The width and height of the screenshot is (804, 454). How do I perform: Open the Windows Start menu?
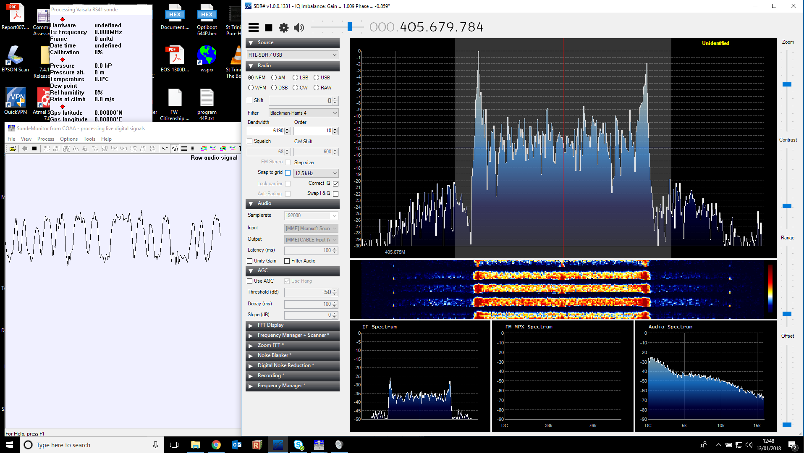click(x=10, y=445)
